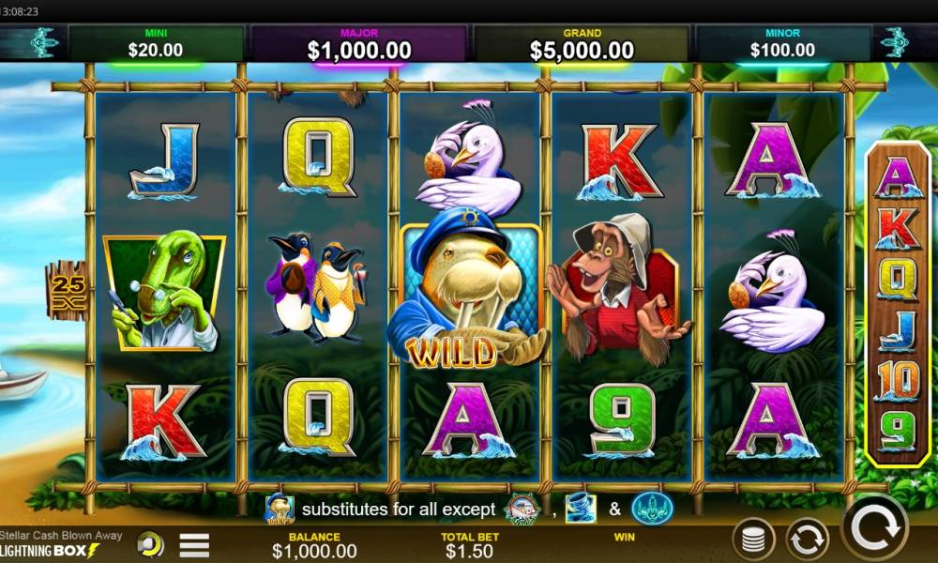Click the Total Bet $1.50 display
The height and width of the screenshot is (563, 938).
pos(470,545)
